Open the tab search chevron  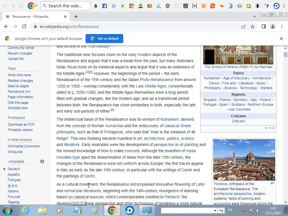click(254, 17)
